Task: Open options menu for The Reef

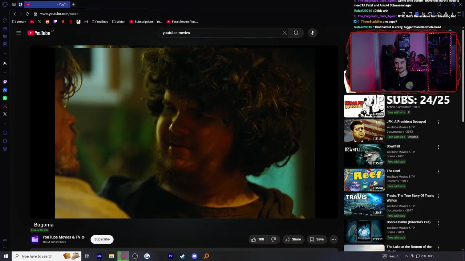Action: [438, 172]
